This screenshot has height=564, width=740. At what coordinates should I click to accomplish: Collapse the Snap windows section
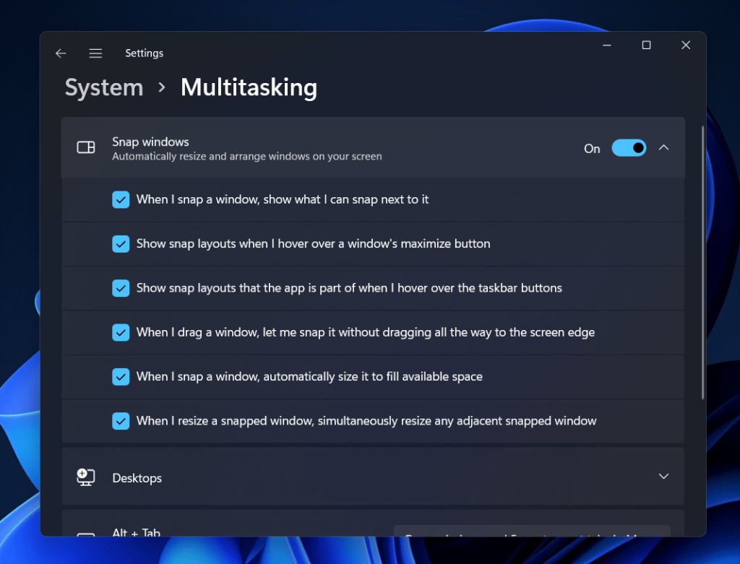pyautogui.click(x=663, y=147)
